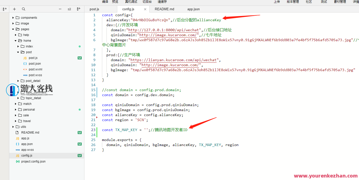
Task: Switch to the post.js editor tab
Action: [94, 9]
